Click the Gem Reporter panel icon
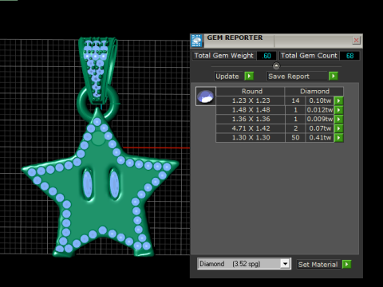The height and width of the screenshot is (287, 383). (x=197, y=41)
